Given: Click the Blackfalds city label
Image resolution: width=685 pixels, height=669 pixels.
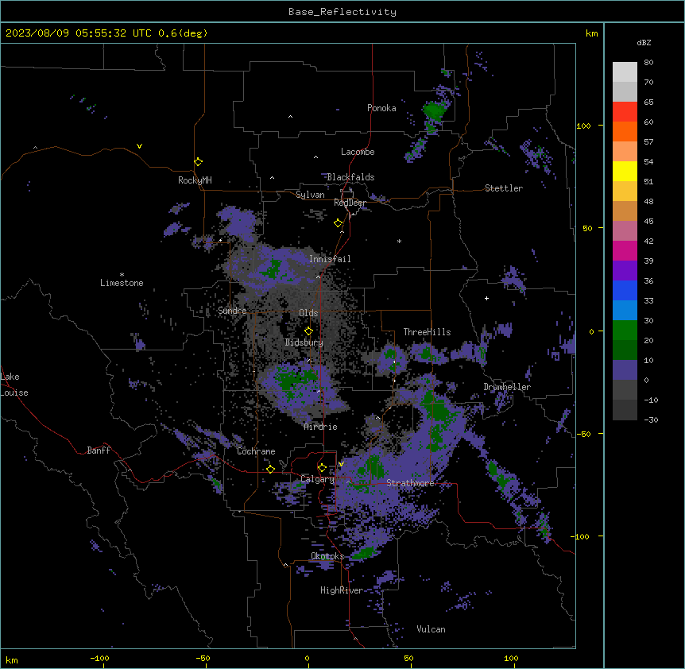Looking at the screenshot, I should coord(350,177).
